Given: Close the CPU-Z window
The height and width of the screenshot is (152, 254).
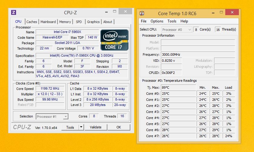Looking at the screenshot, I should pos(125,12).
